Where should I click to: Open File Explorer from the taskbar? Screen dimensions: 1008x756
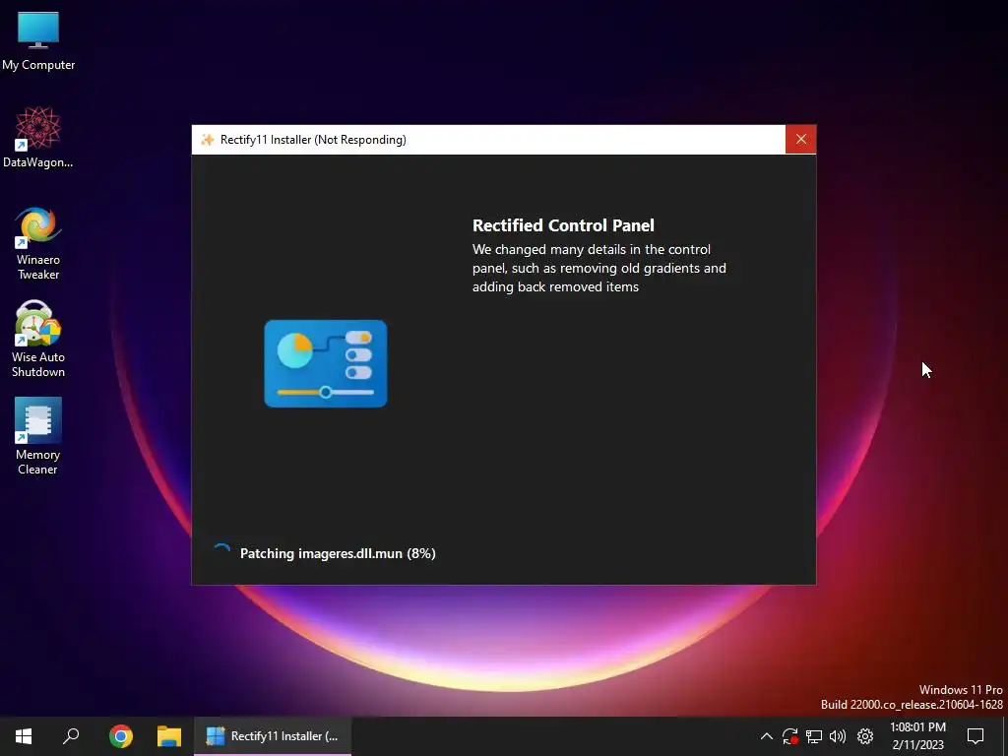[169, 736]
